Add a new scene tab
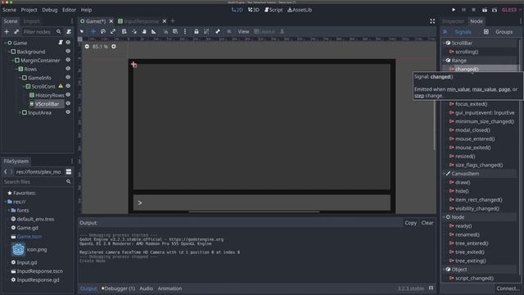This screenshot has width=524, height=295. 173,21
